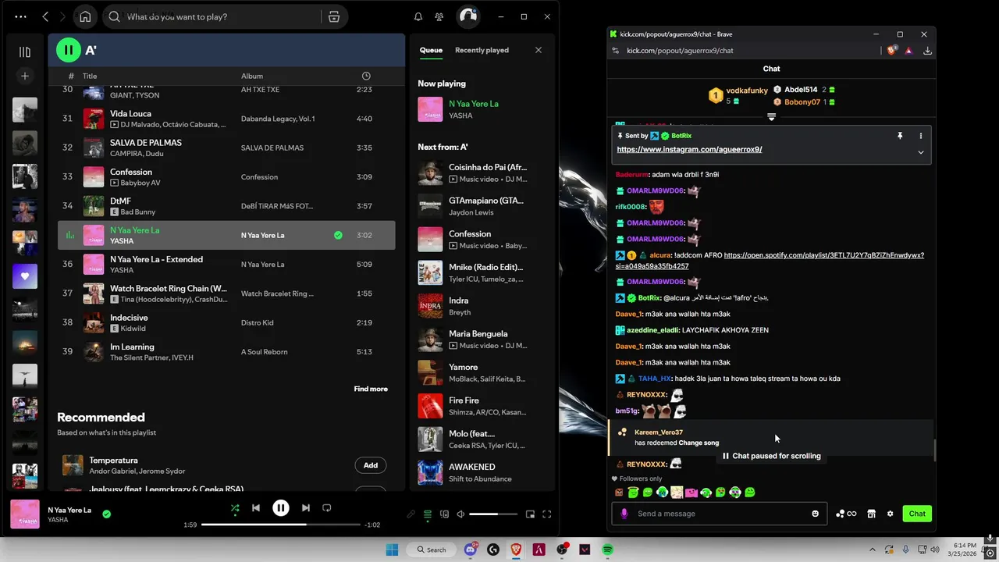
Task: Toggle the Queue icon in player bar
Action: click(428, 514)
